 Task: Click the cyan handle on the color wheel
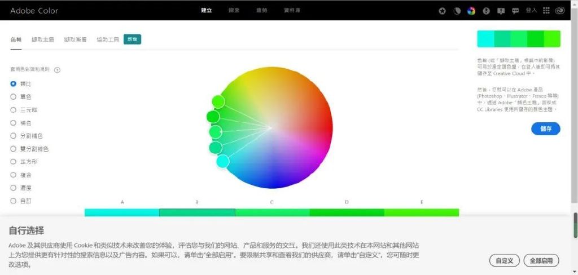(x=222, y=161)
